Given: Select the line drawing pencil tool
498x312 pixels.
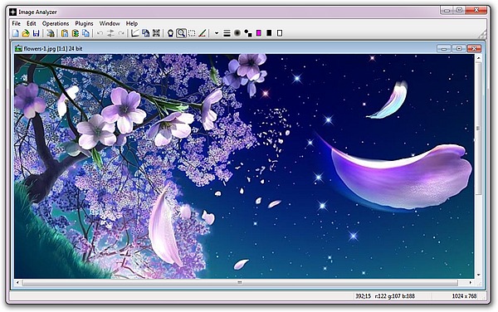Looking at the screenshot, I should [x=203, y=33].
